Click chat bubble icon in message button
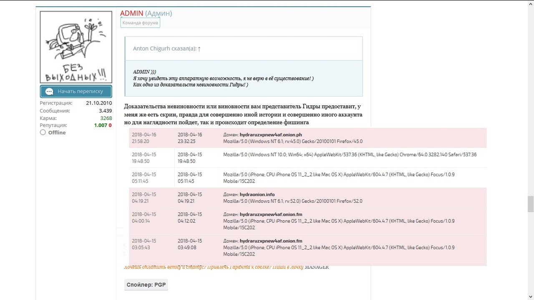534x300 pixels. (49, 91)
